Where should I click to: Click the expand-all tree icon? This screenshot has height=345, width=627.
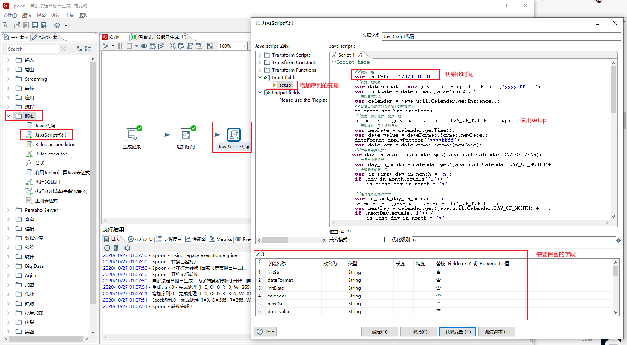(x=79, y=49)
